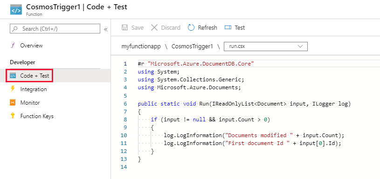Click the "Microsoft.Azure.DocumentDB.Core" string
This screenshot has height=179, width=380.
coord(200,64)
